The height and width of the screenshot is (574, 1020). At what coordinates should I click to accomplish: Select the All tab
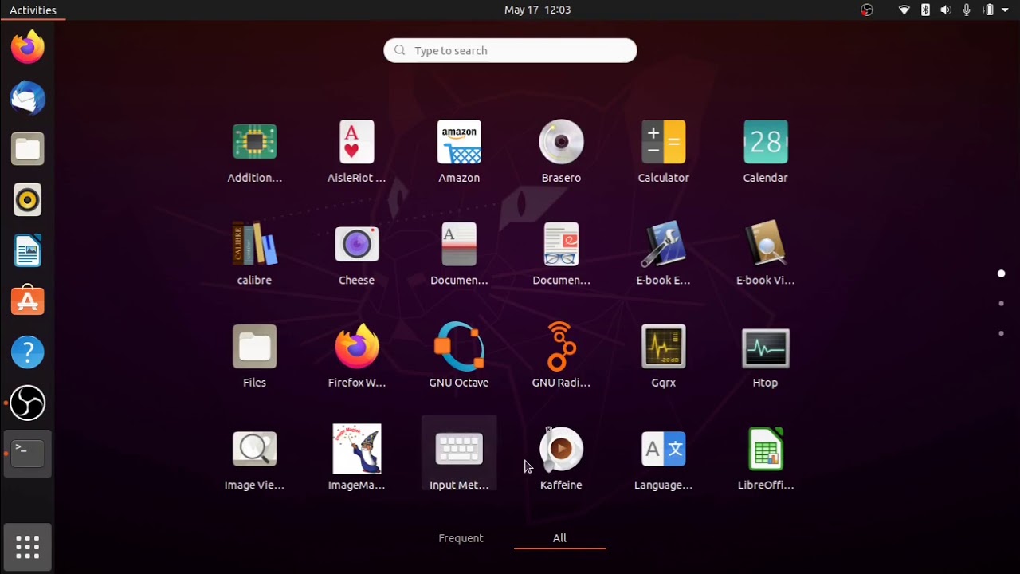pyautogui.click(x=559, y=538)
